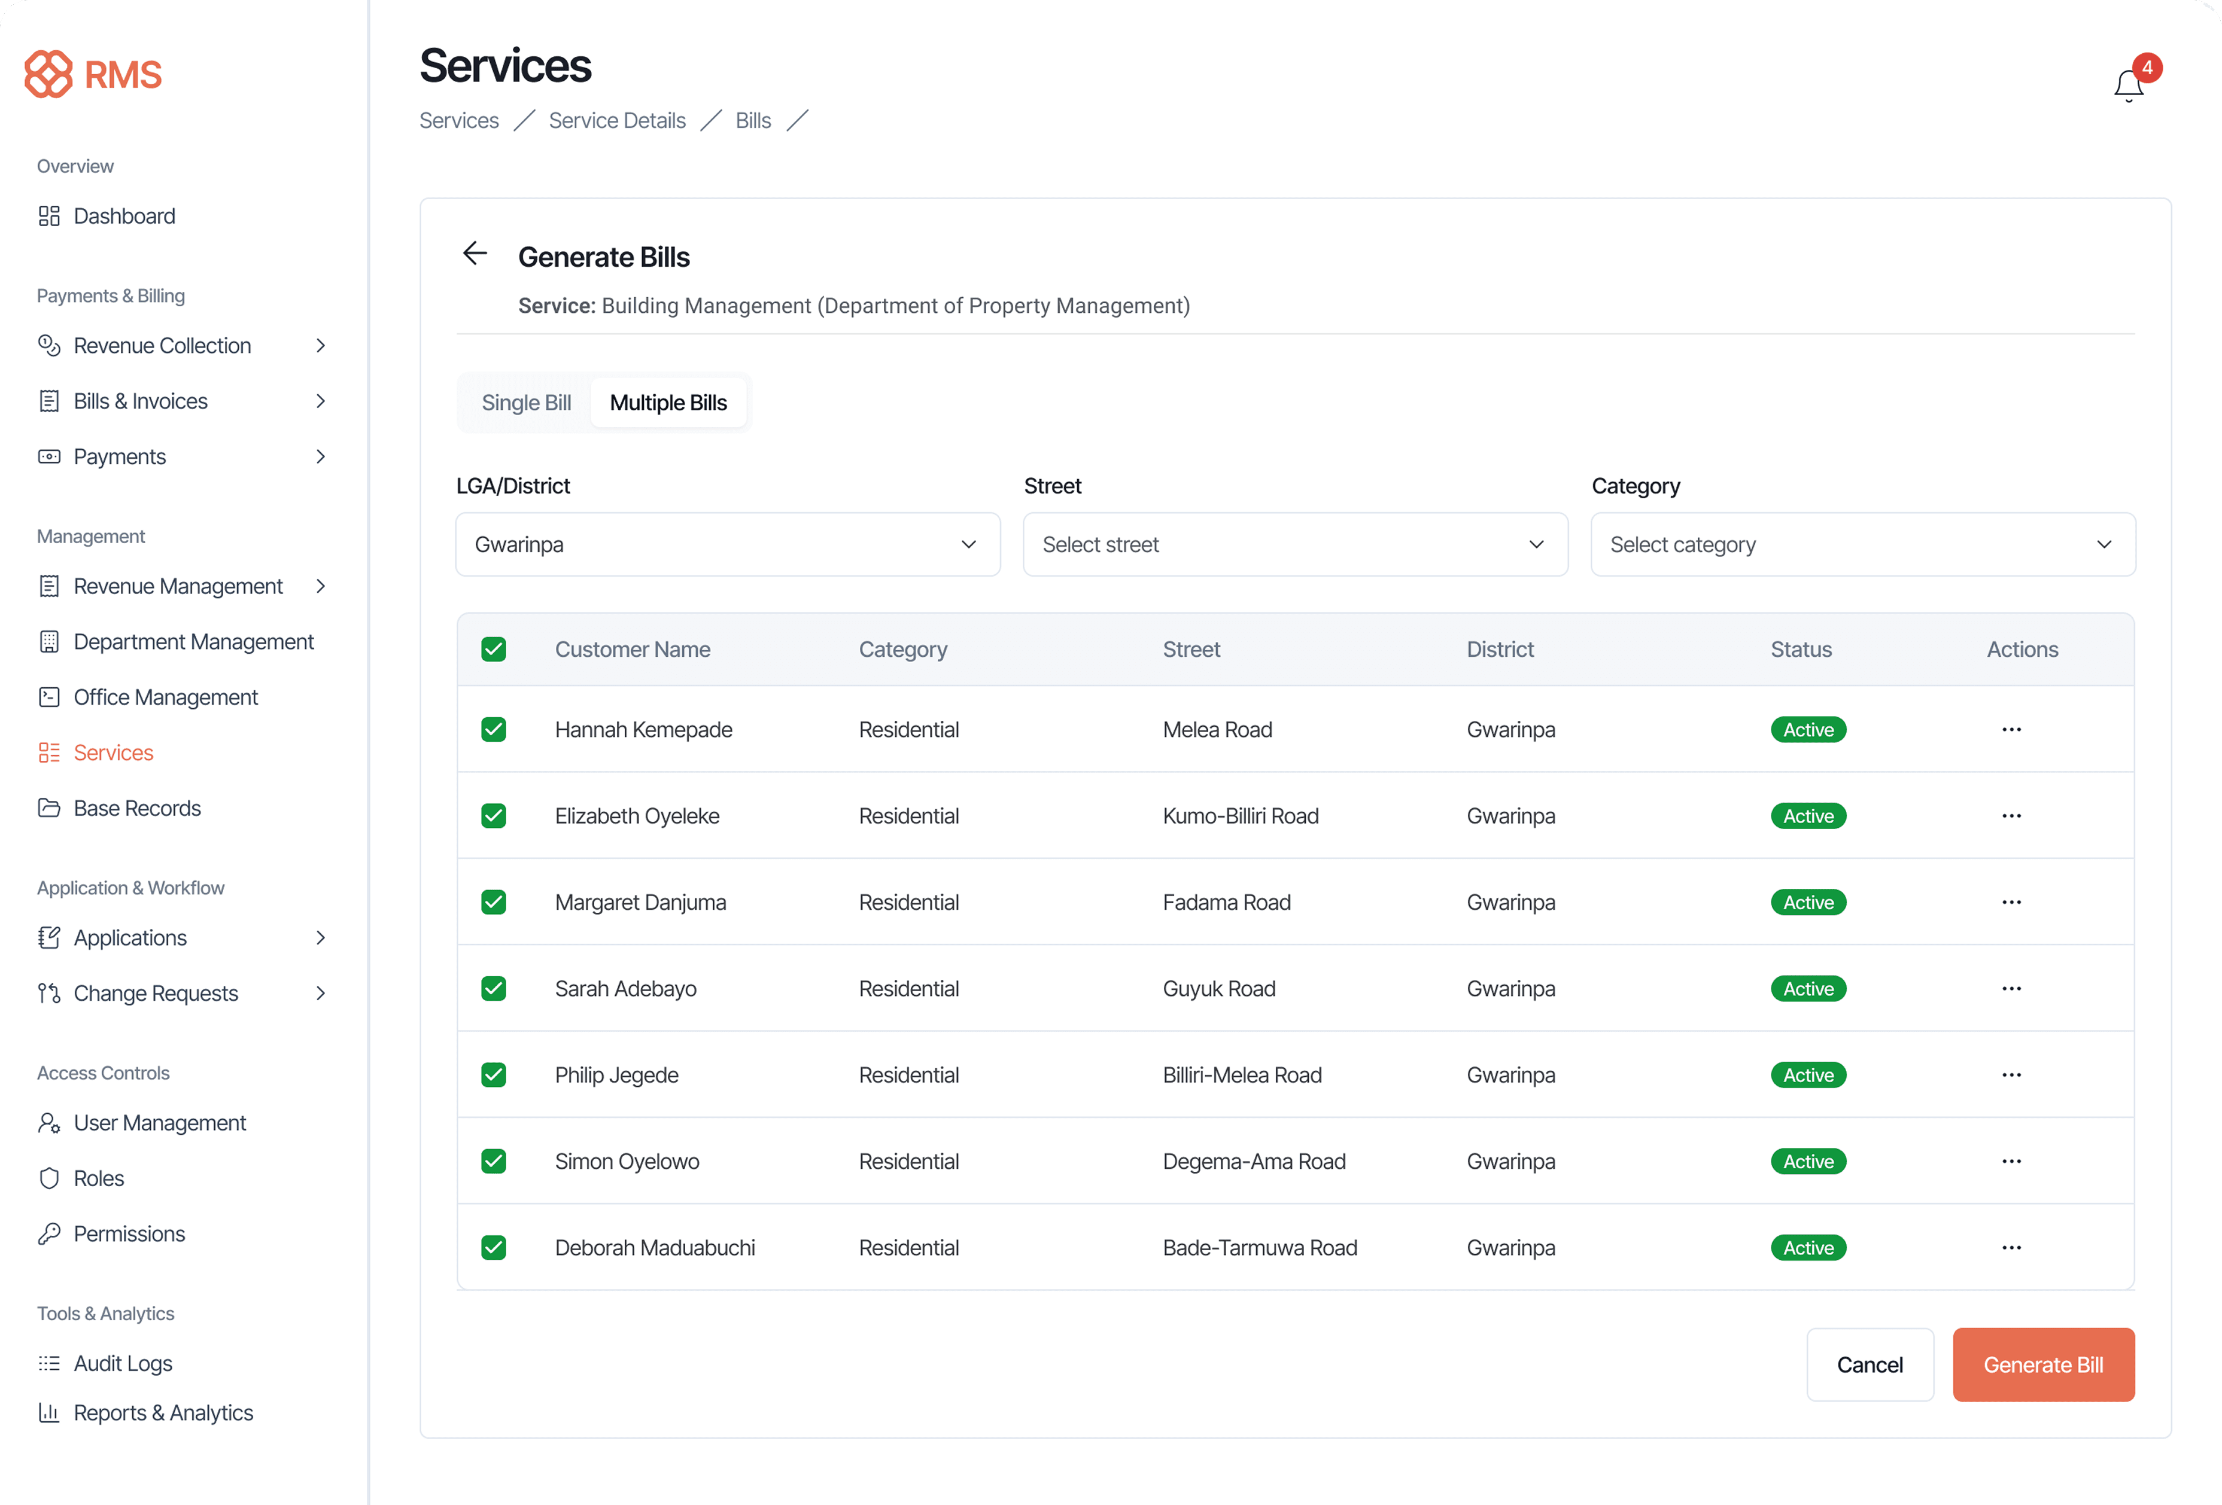The image size is (2222, 1505).
Task: Go back using the arrow beside Generate Bills
Action: (475, 254)
